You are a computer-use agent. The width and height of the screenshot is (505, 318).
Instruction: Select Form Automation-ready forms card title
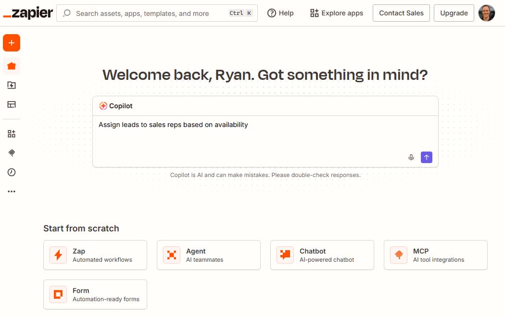[81, 291]
